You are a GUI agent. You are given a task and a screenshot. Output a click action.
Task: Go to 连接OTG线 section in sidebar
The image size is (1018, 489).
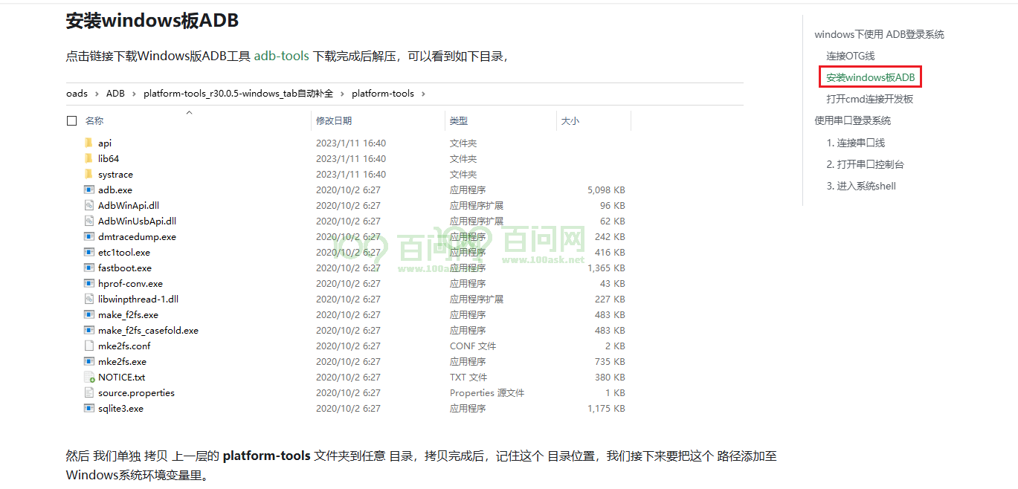click(850, 56)
